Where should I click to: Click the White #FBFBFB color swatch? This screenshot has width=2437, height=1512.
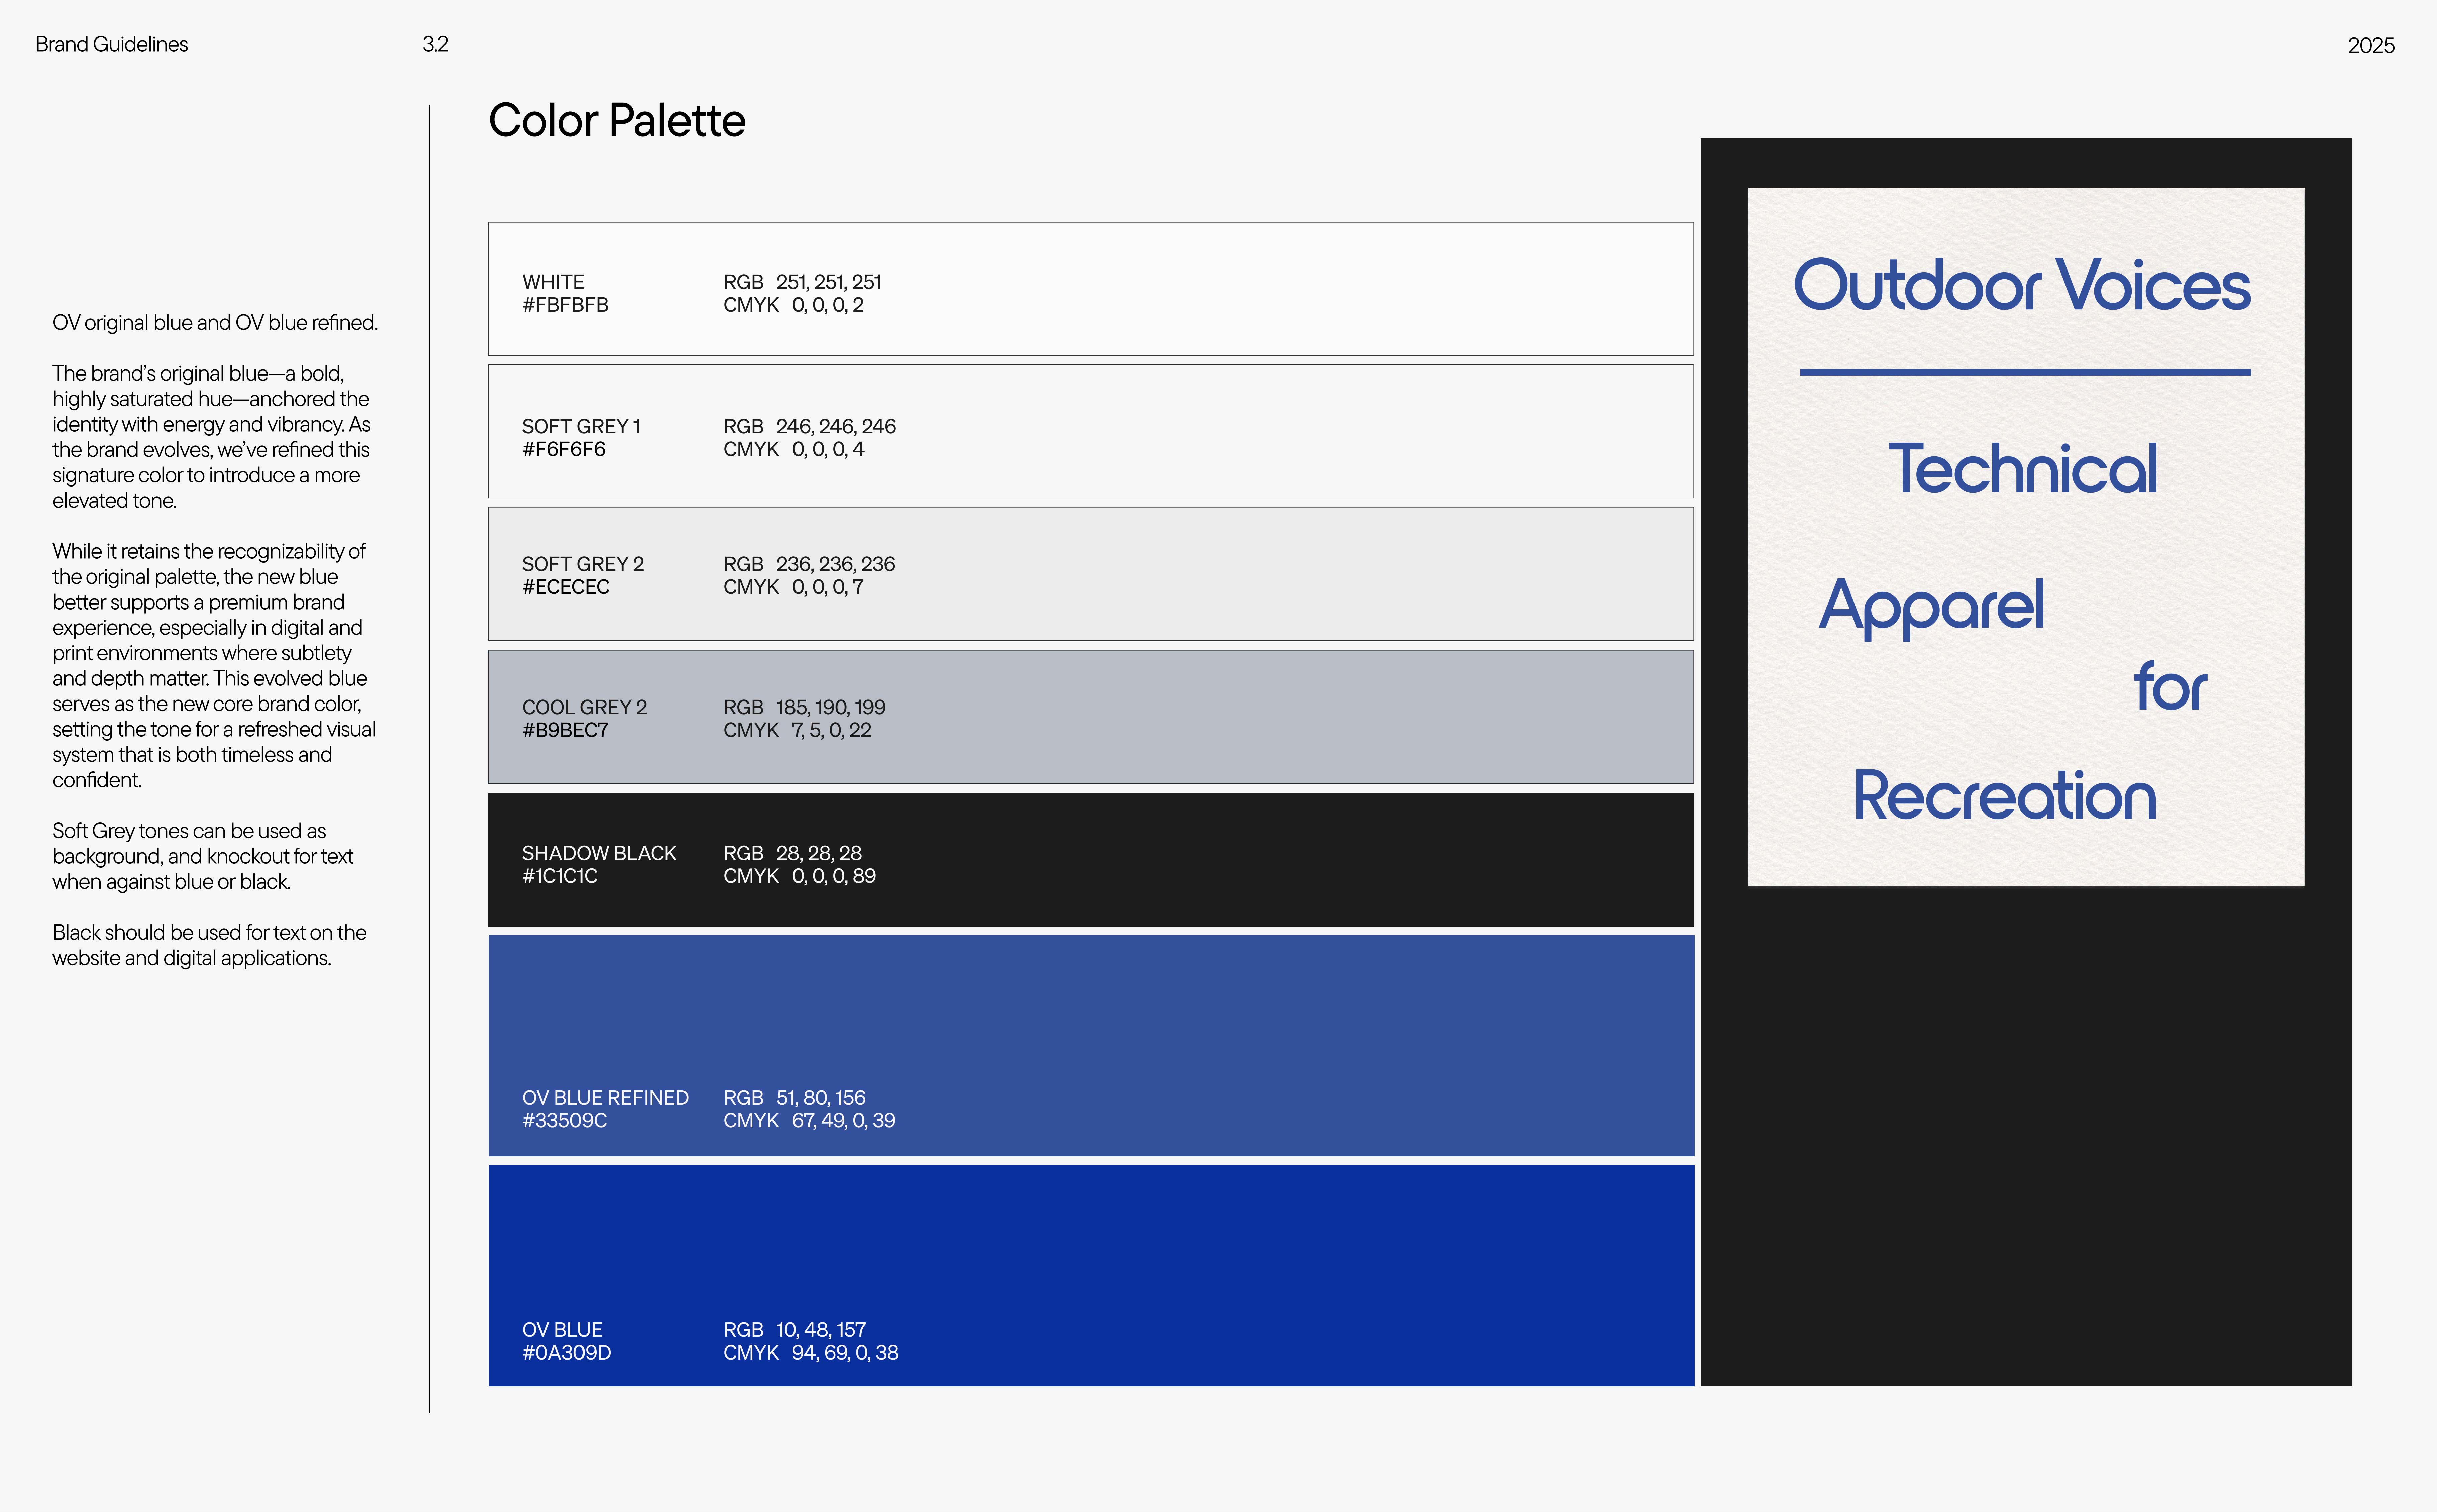pyautogui.click(x=1090, y=289)
